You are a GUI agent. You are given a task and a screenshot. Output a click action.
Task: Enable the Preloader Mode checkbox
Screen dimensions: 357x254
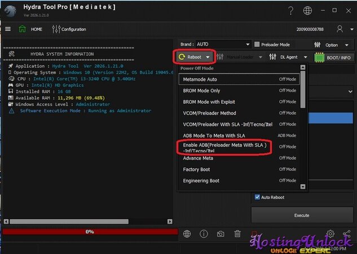[x=257, y=44]
